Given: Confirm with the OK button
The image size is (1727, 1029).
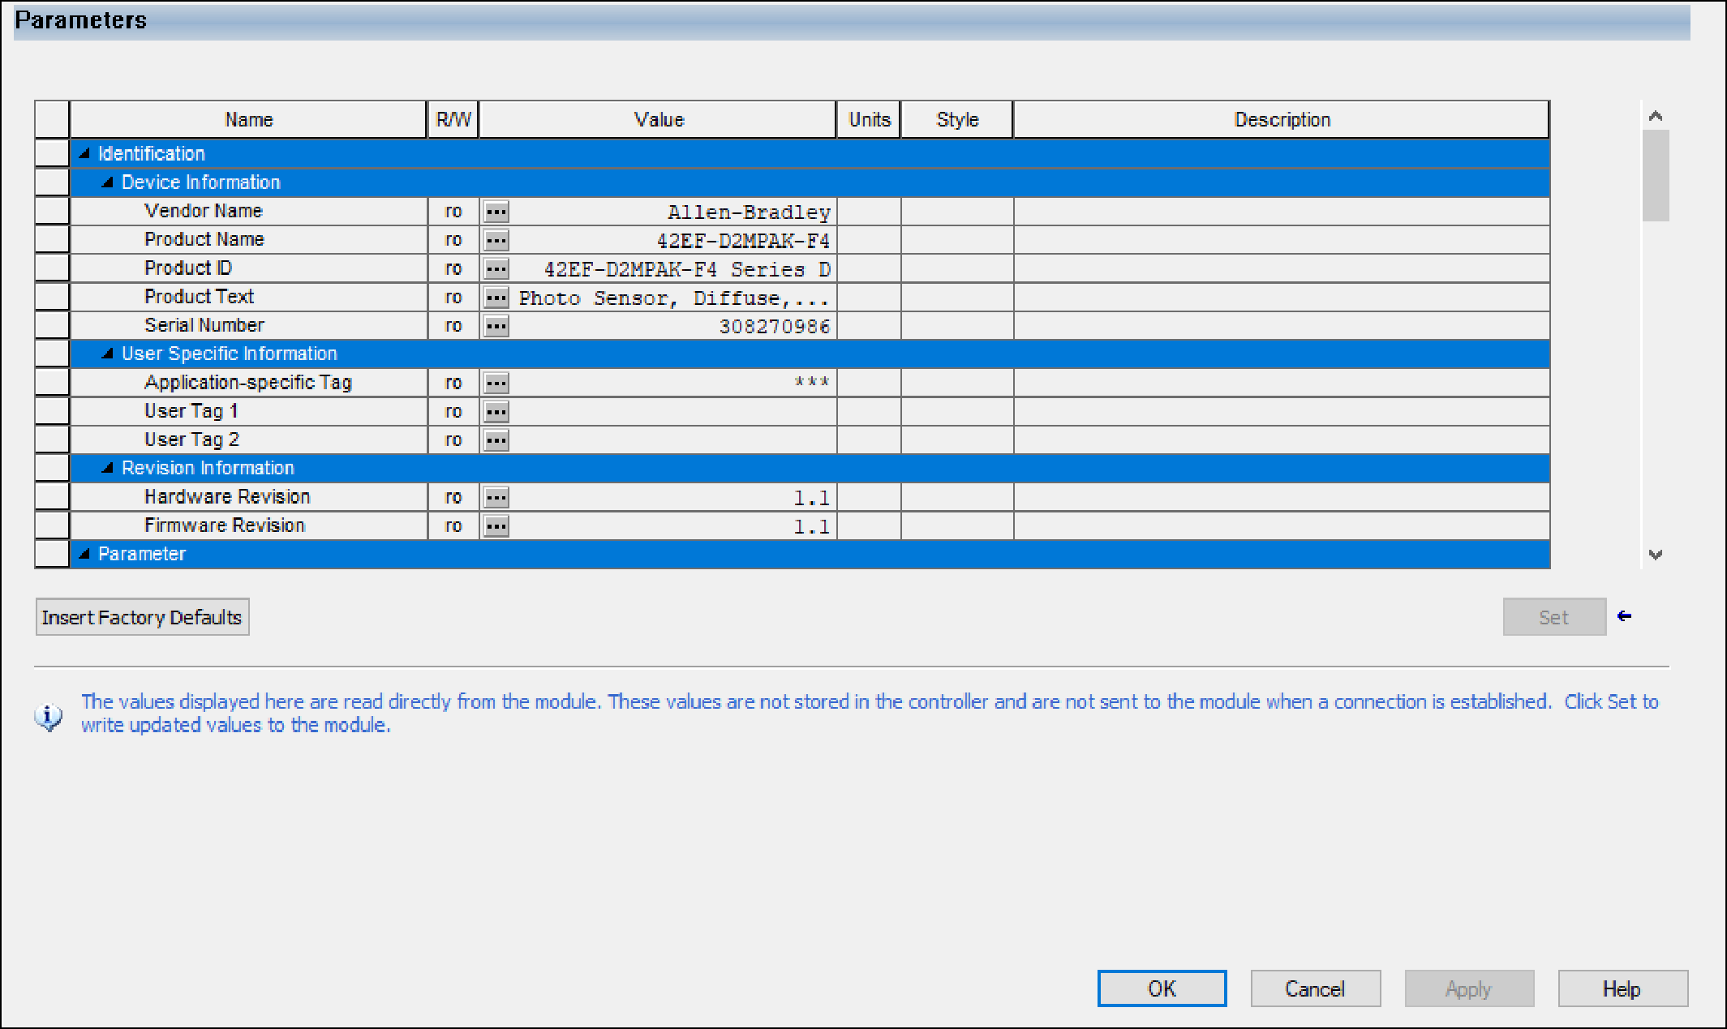Looking at the screenshot, I should coord(1162,988).
